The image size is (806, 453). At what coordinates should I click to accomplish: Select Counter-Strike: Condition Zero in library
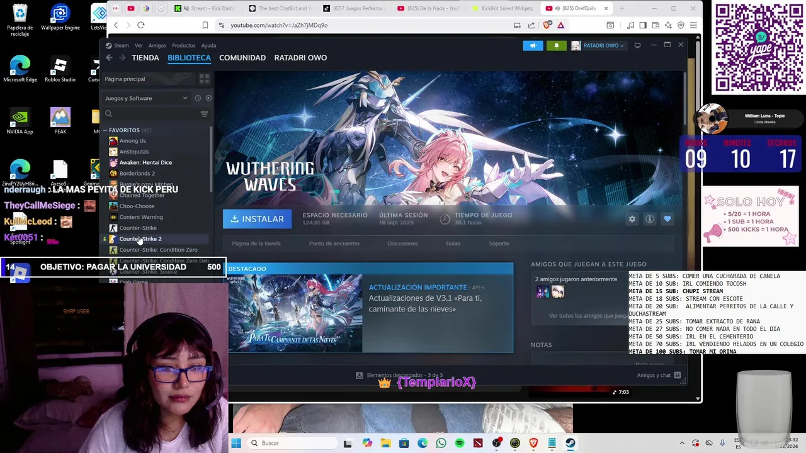click(158, 250)
